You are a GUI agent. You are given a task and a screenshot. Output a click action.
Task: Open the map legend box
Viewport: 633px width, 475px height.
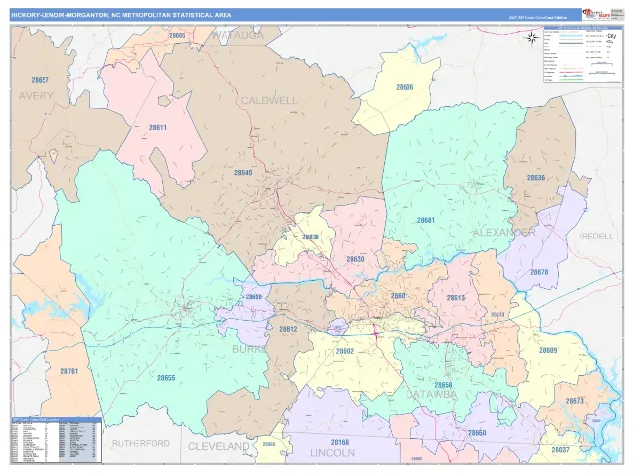click(583, 54)
